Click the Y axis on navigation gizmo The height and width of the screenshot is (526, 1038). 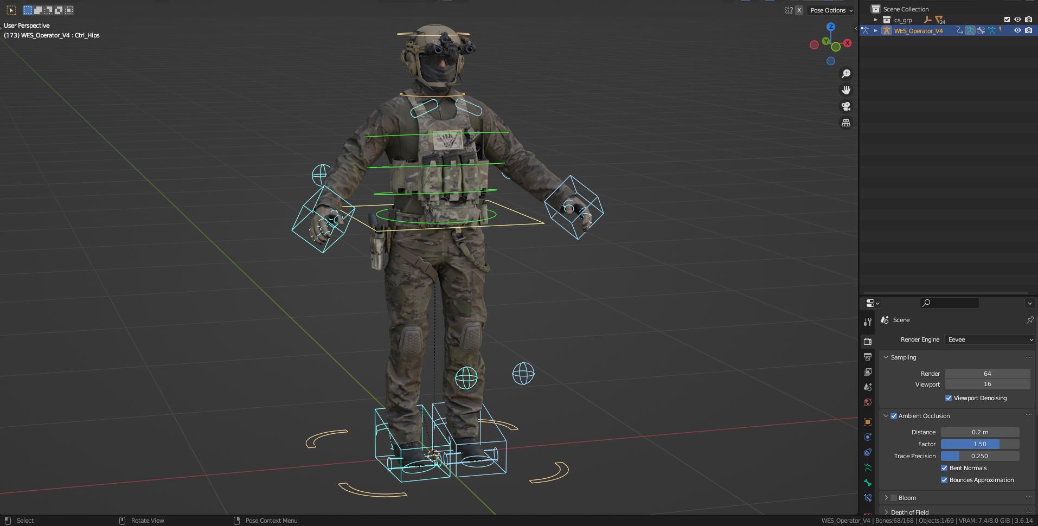pos(825,41)
